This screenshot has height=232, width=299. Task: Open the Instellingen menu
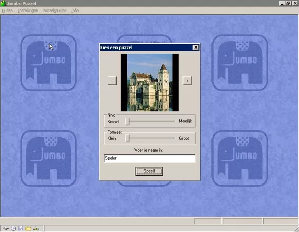(x=28, y=11)
